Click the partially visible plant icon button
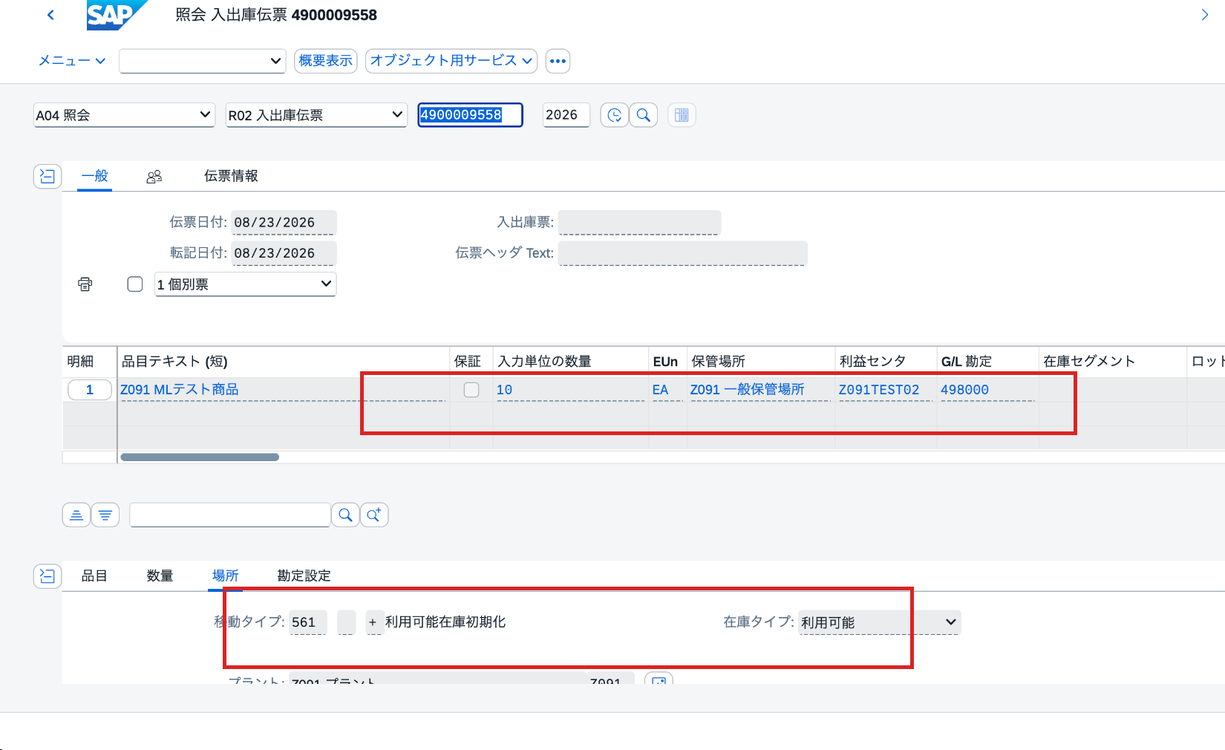This screenshot has height=750, width=1225. (x=659, y=679)
